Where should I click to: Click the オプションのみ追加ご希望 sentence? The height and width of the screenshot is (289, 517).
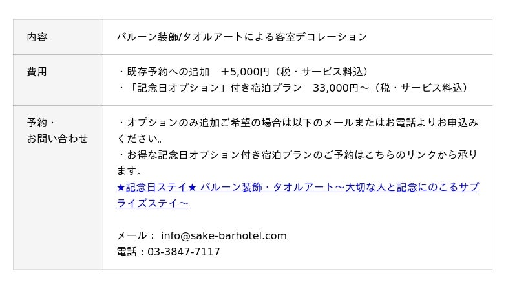pos(297,123)
